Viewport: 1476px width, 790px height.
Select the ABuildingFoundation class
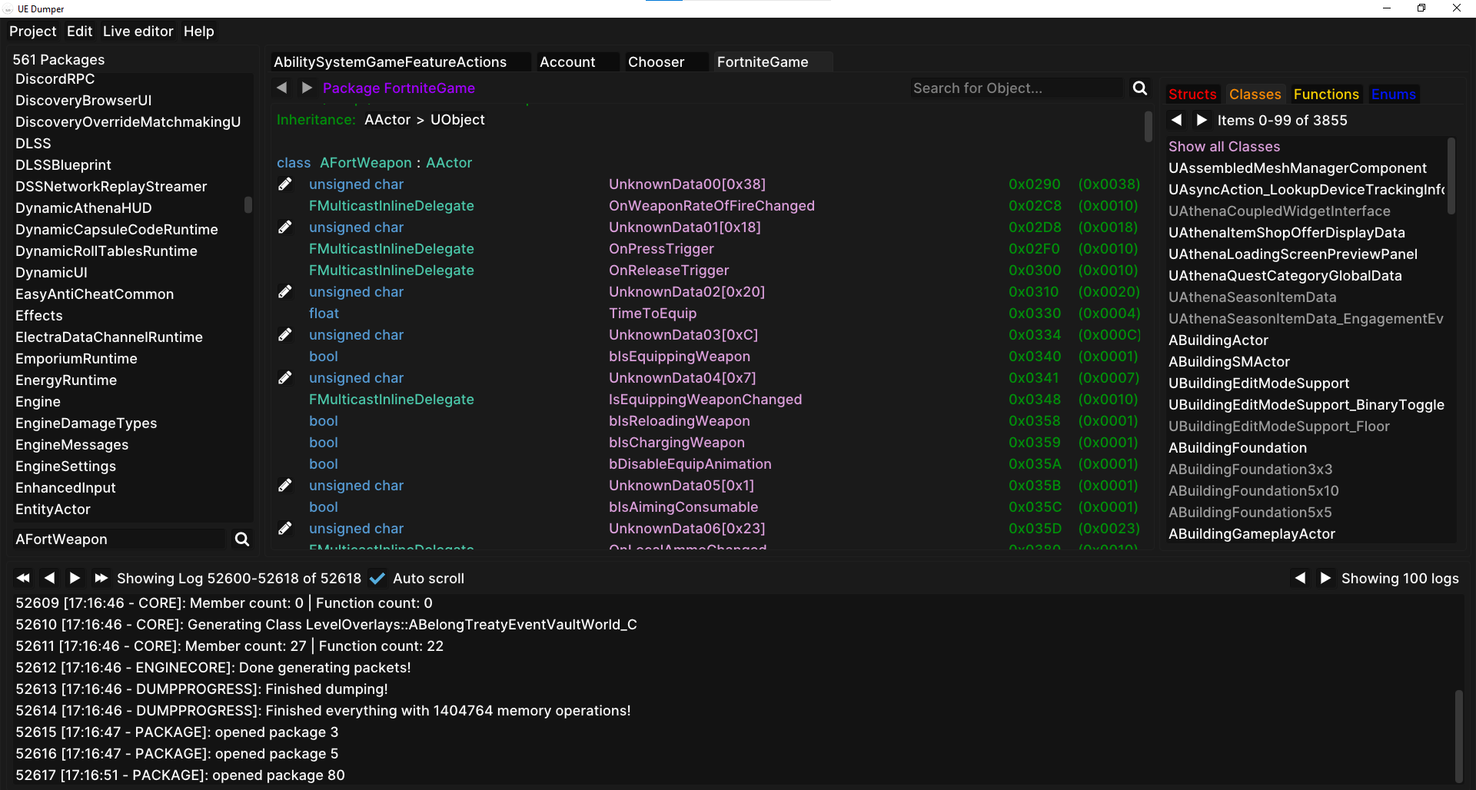(1238, 448)
